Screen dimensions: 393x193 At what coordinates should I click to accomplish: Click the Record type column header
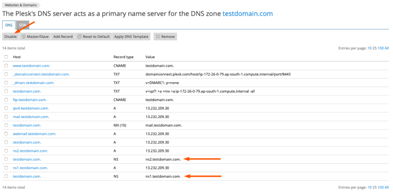(124, 57)
